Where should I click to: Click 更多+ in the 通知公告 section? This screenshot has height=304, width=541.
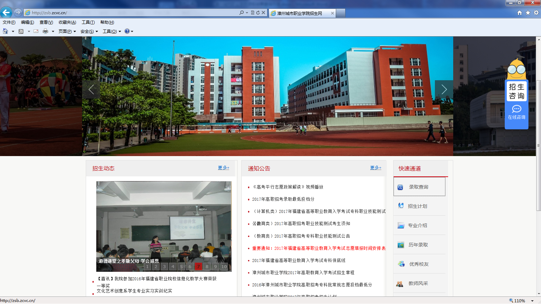376,168
